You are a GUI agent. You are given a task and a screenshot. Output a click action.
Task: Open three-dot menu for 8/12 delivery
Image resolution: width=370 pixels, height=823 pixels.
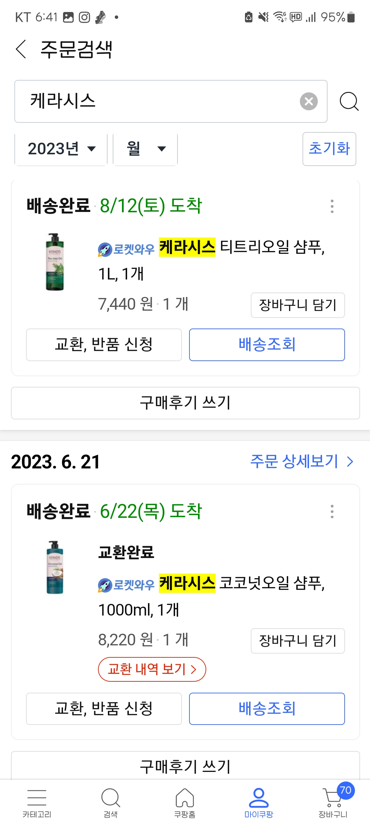click(x=332, y=206)
